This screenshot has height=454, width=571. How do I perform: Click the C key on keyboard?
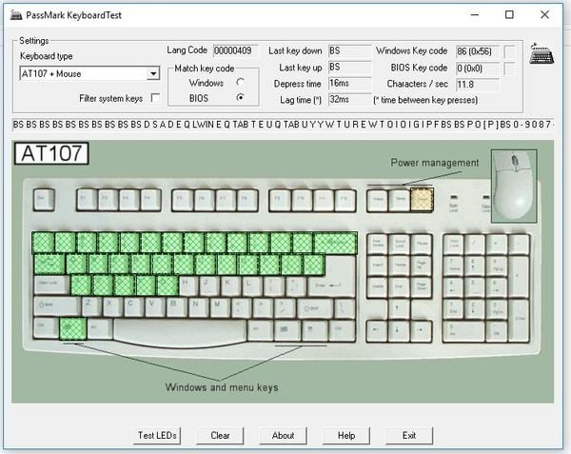click(x=133, y=306)
